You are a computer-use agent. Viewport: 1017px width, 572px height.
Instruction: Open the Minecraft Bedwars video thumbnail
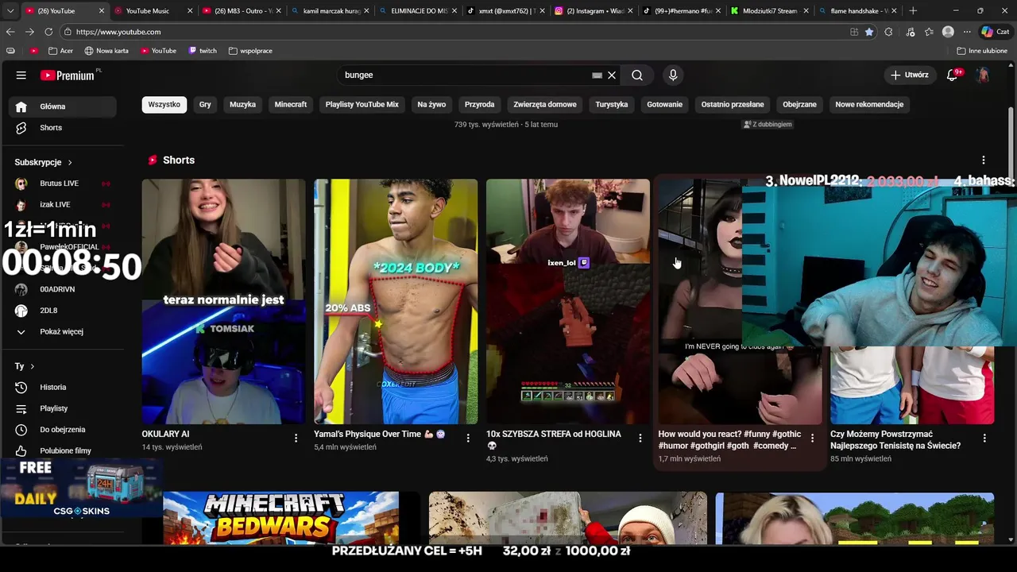(x=280, y=518)
